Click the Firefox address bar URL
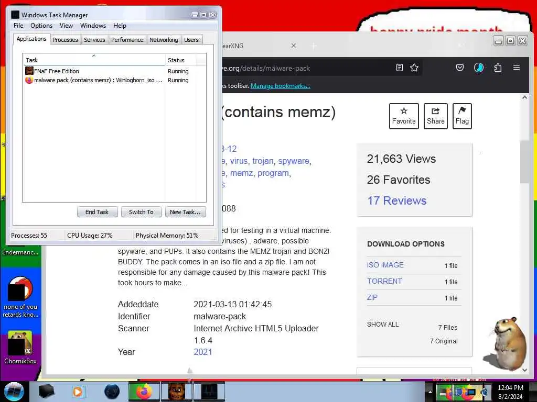Image resolution: width=537 pixels, height=402 pixels. coord(267,68)
